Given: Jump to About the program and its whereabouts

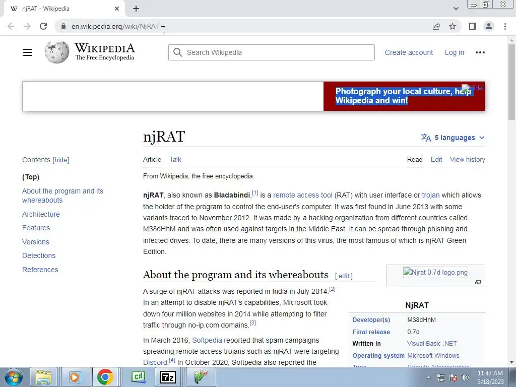Looking at the screenshot, I should tap(62, 196).
